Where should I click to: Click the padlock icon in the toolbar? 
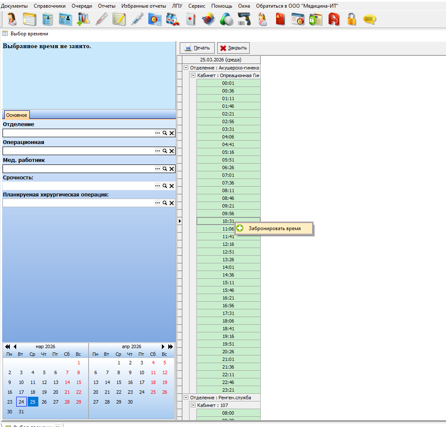point(351,19)
